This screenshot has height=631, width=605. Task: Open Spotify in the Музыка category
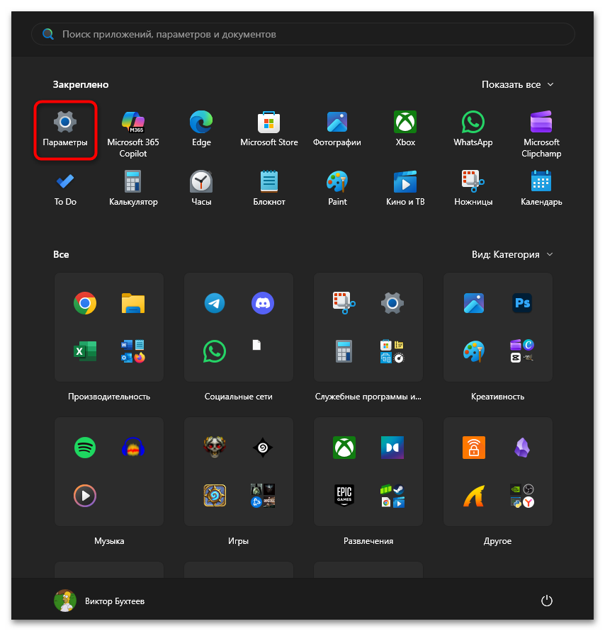click(x=85, y=448)
